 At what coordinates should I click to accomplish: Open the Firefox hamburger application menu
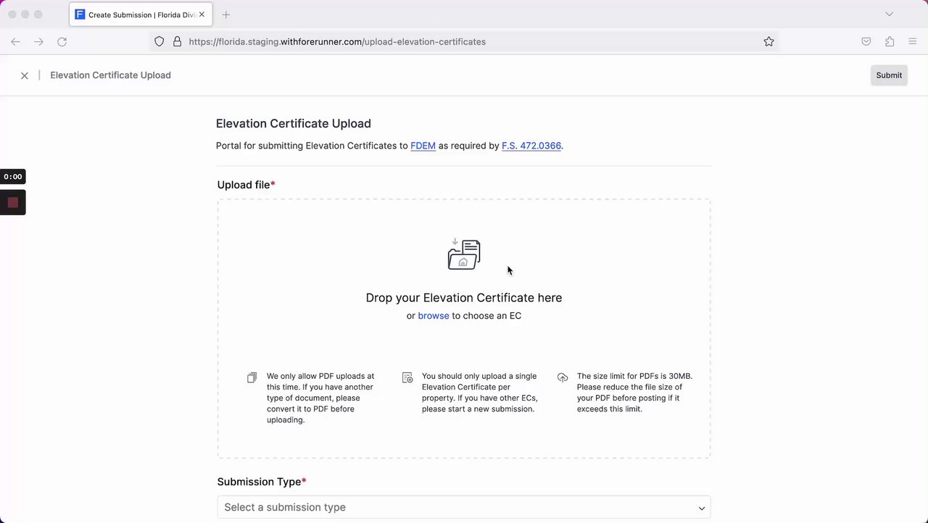(913, 42)
